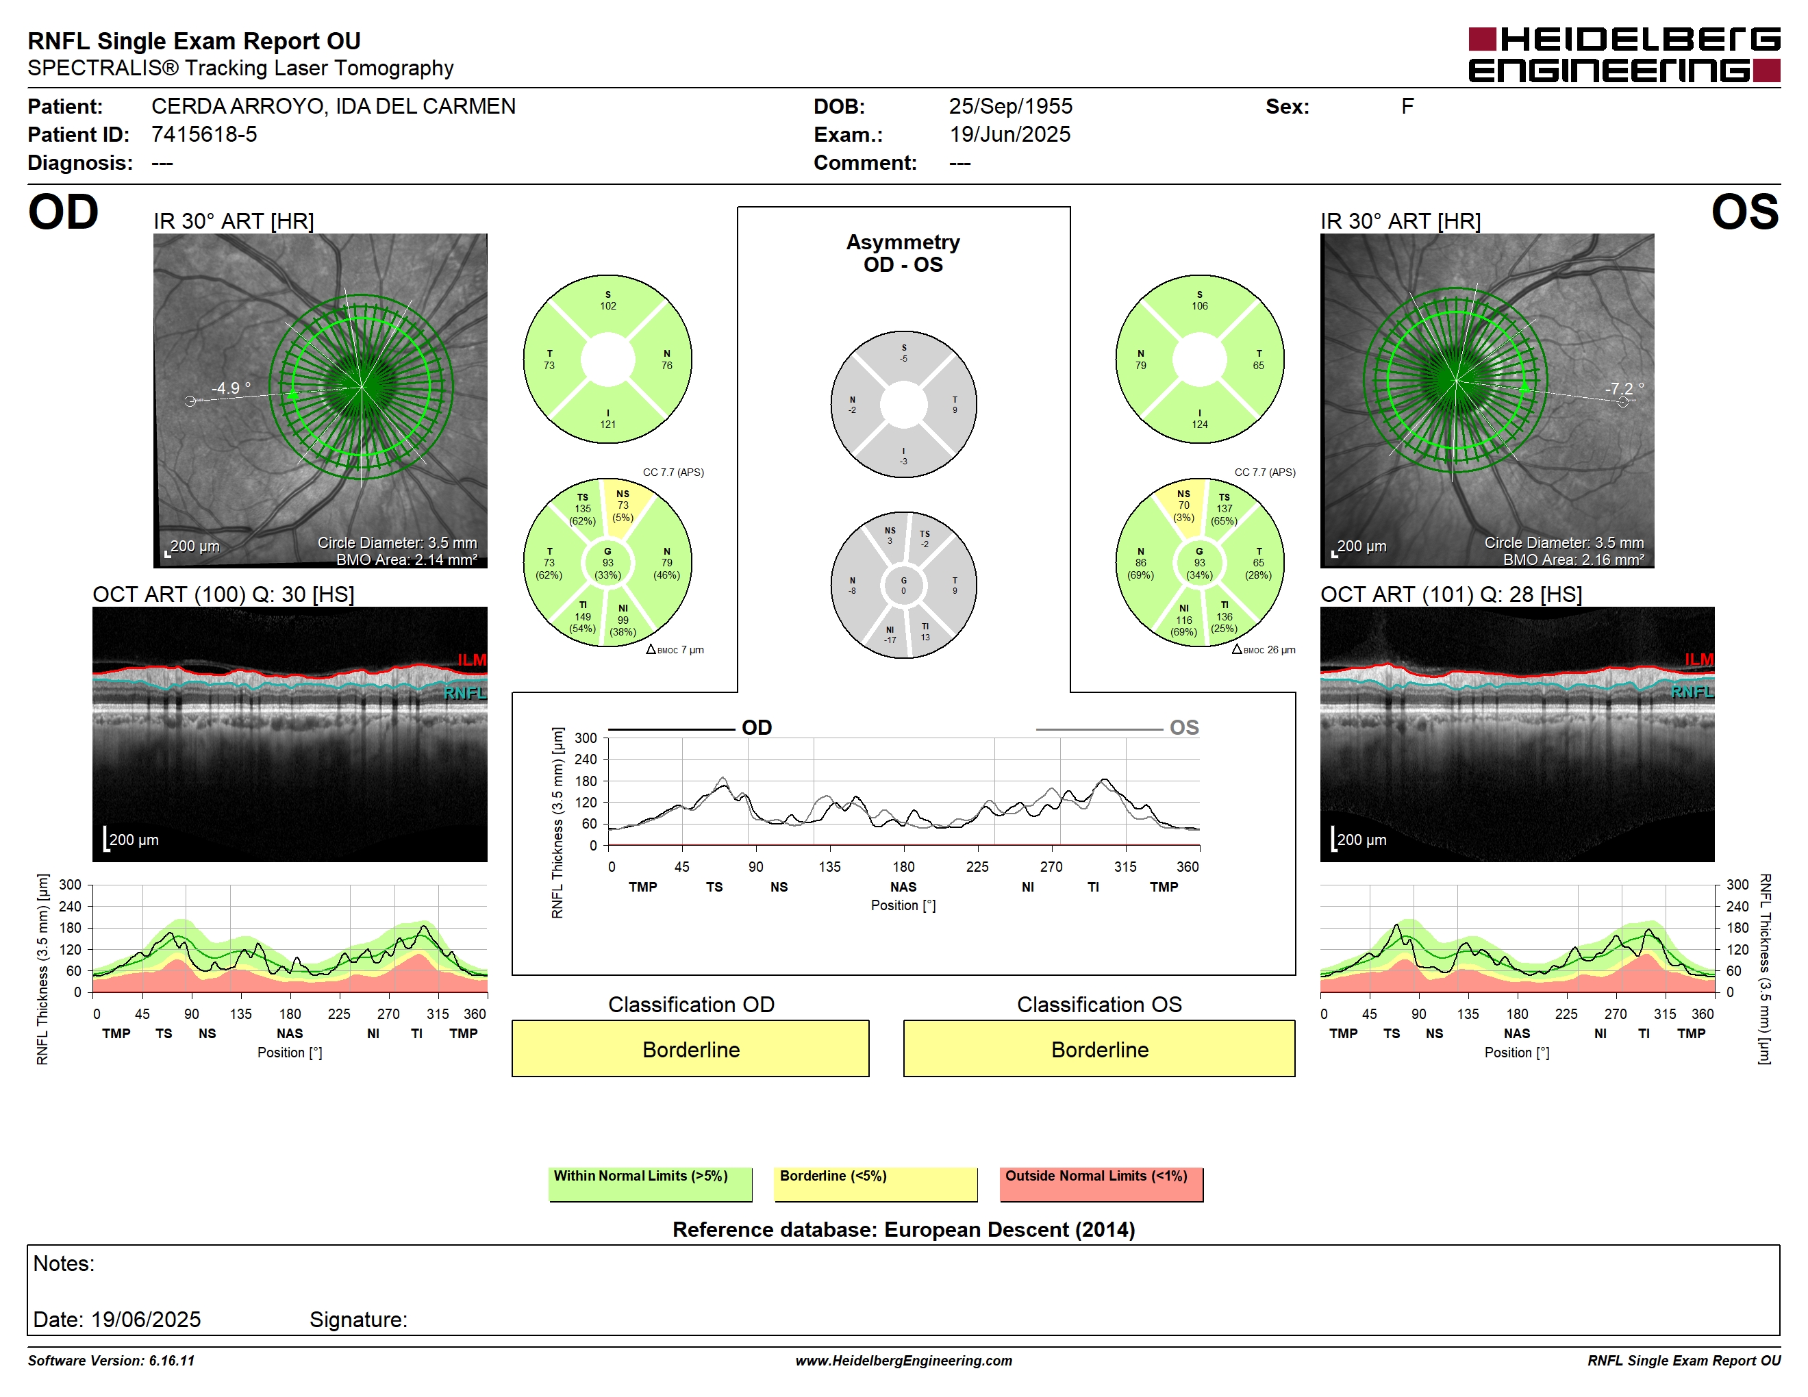Click the DOB value 25/Sep/1955
Viewport: 1808px width, 1397px height.
1010,106
